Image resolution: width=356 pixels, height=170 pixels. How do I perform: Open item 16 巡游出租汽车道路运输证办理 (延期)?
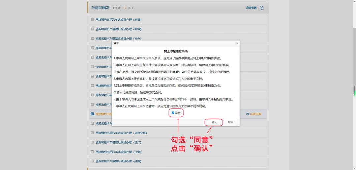(118, 161)
